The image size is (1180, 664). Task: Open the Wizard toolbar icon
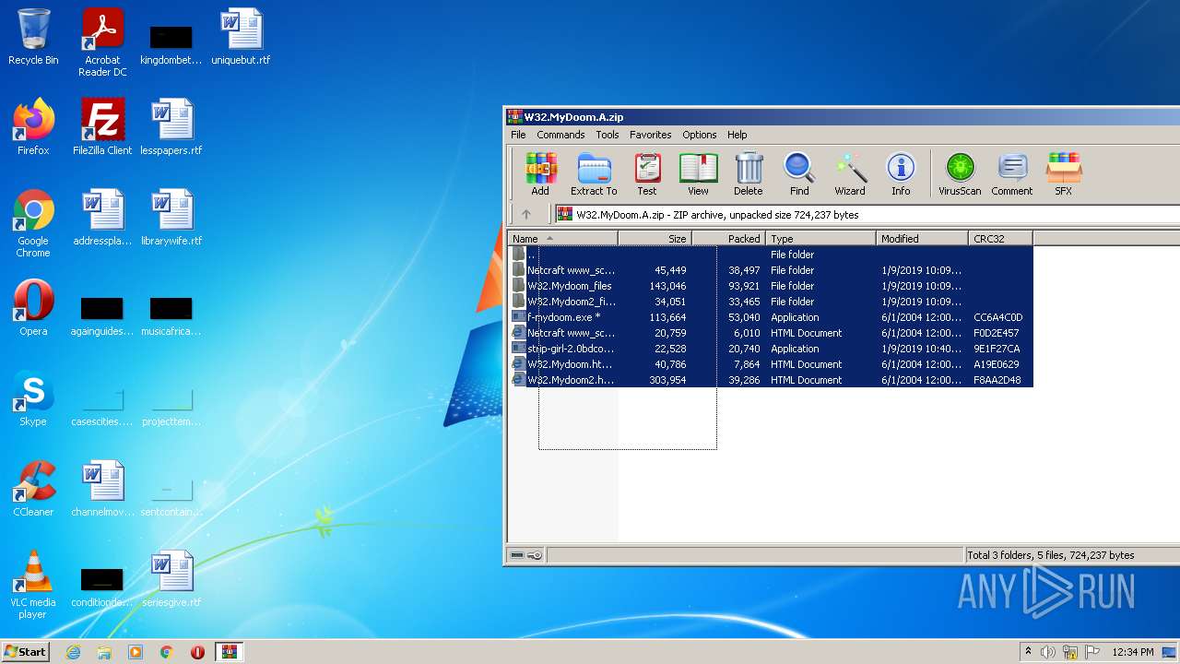850,174
